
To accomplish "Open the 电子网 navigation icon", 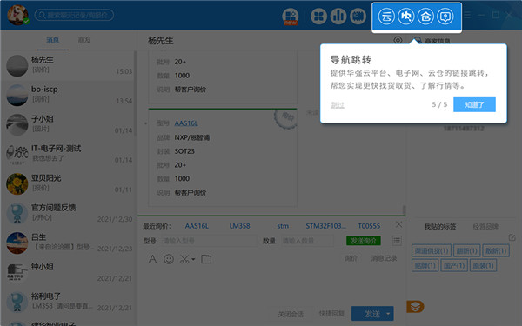I will click(405, 16).
